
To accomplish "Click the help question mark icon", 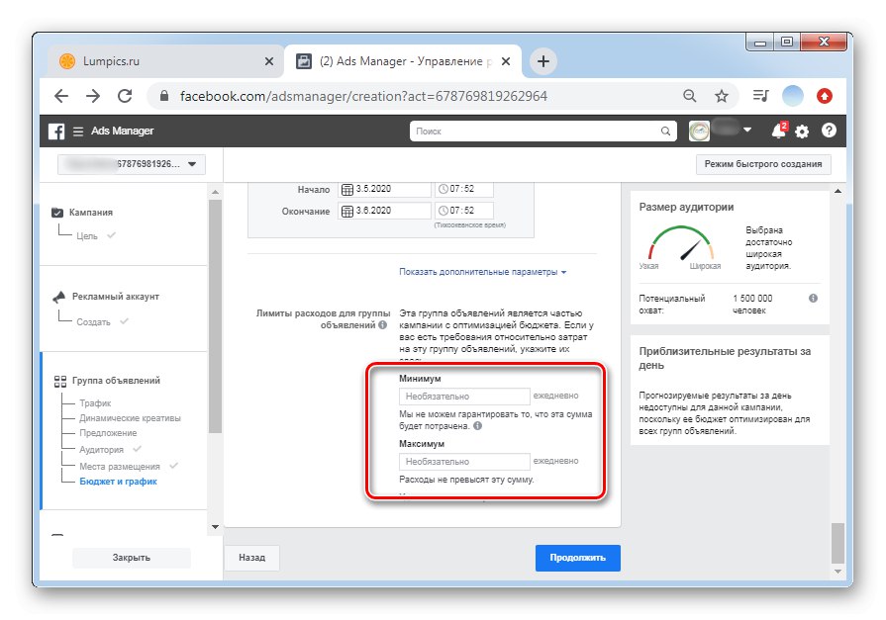I will pos(829,131).
